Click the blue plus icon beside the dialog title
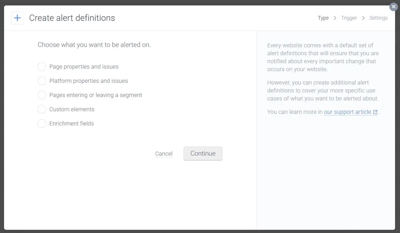 17,18
